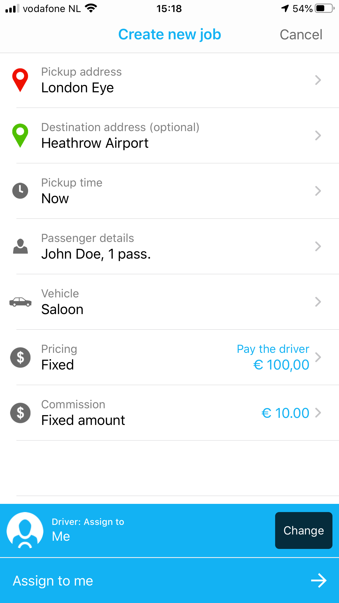Tap the car icon next to Vehicle

pyautogui.click(x=20, y=302)
